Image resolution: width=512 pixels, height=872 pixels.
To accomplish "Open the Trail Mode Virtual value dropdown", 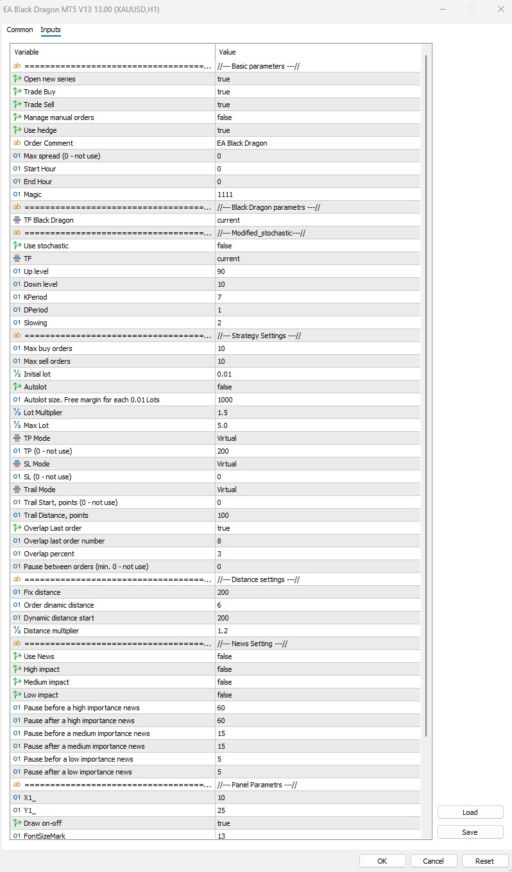I will 318,490.
